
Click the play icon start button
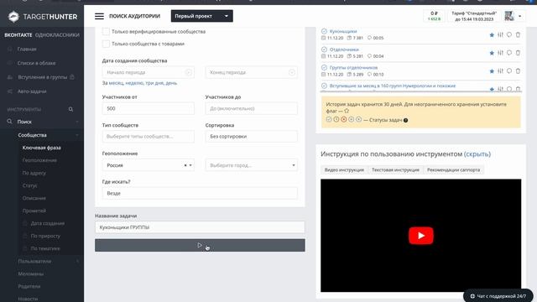click(x=200, y=245)
